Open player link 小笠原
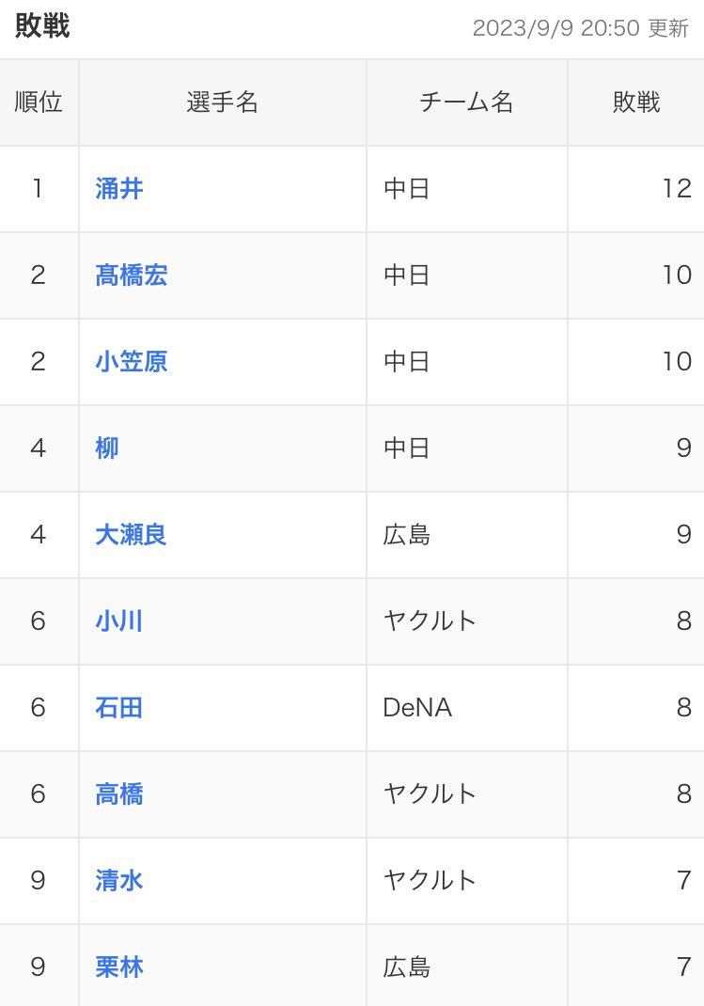Screen dimensions: 704x1006 tap(131, 362)
